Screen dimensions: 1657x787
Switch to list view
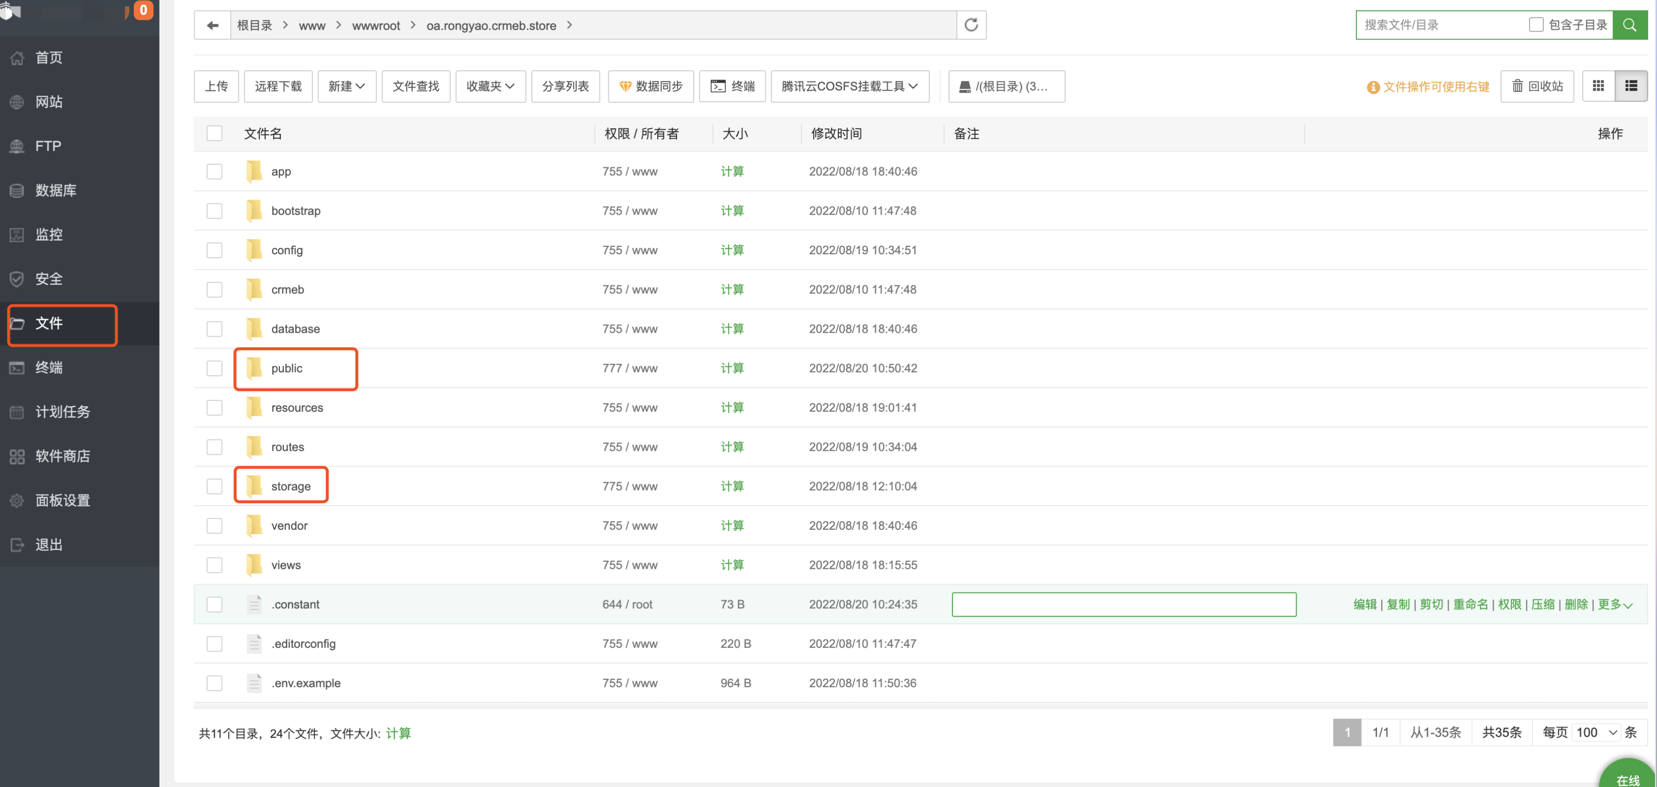(1631, 86)
